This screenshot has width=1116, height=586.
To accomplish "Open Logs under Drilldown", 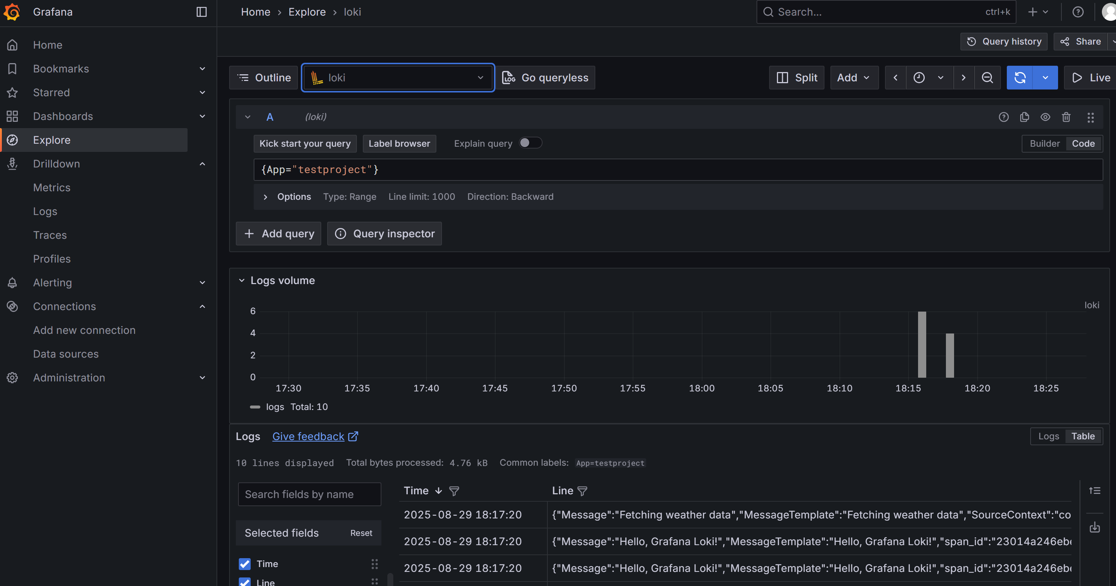I will [x=45, y=211].
